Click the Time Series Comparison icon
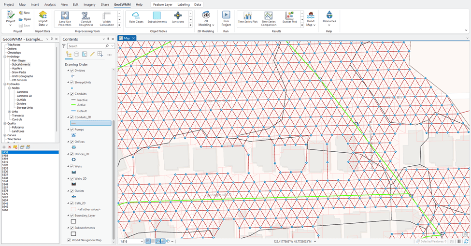Viewport: 471px width, 246px height. click(268, 18)
